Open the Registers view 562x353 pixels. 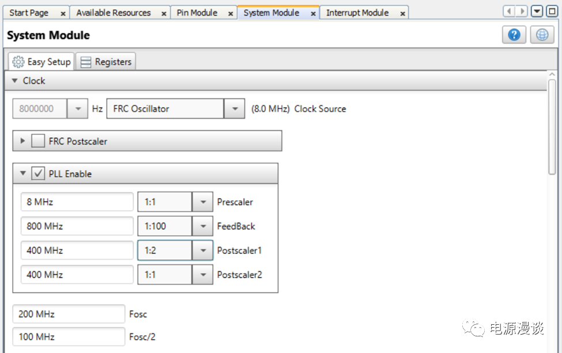107,62
